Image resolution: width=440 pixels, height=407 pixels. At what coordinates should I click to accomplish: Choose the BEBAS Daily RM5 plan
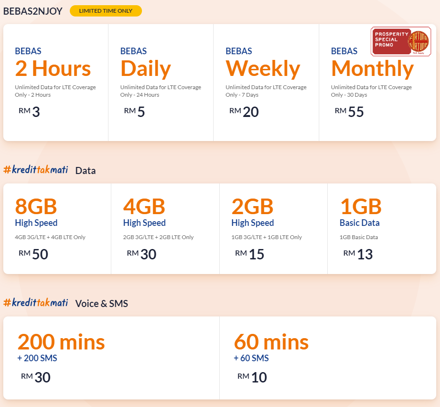161,83
